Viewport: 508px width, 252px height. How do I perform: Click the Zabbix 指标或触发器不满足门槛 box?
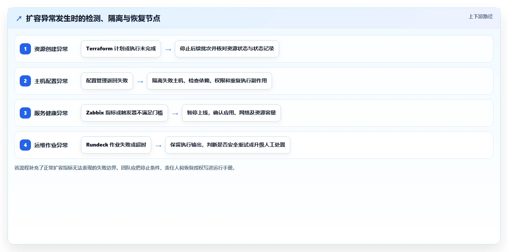pyautogui.click(x=124, y=113)
